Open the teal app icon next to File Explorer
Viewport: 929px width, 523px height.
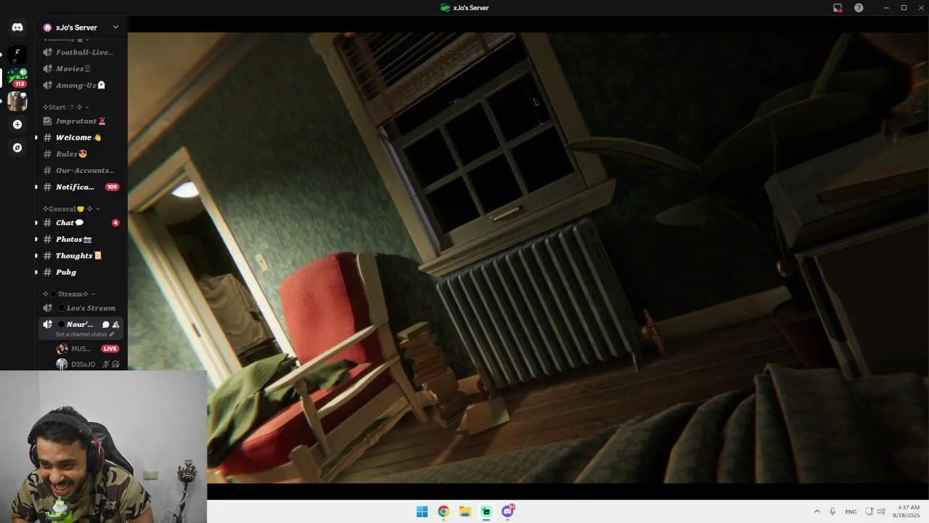486,511
